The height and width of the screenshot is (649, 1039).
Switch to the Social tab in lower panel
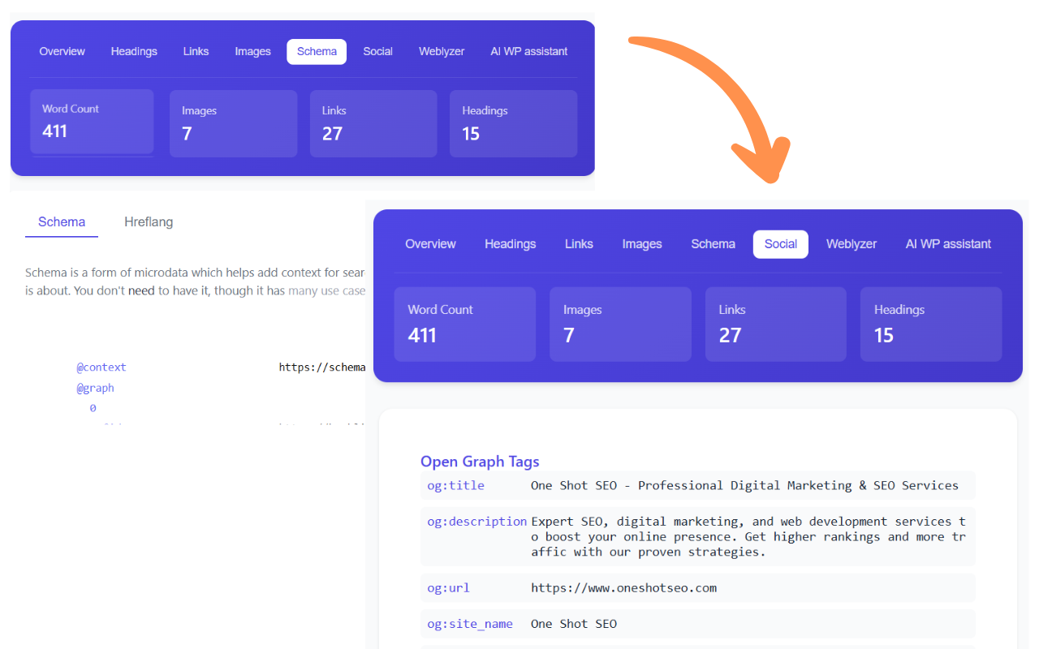pyautogui.click(x=780, y=243)
